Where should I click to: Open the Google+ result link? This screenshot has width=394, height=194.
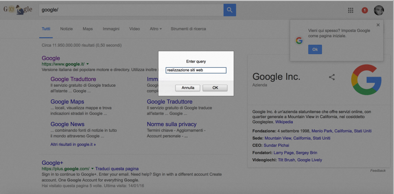tap(52, 163)
